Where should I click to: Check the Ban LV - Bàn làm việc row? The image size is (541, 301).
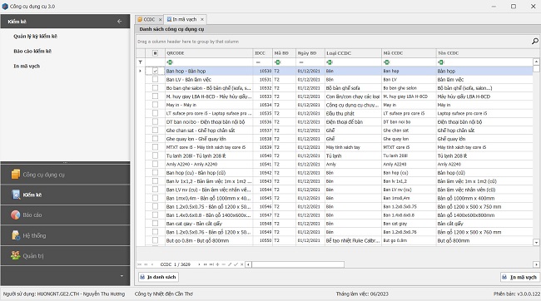[156, 79]
